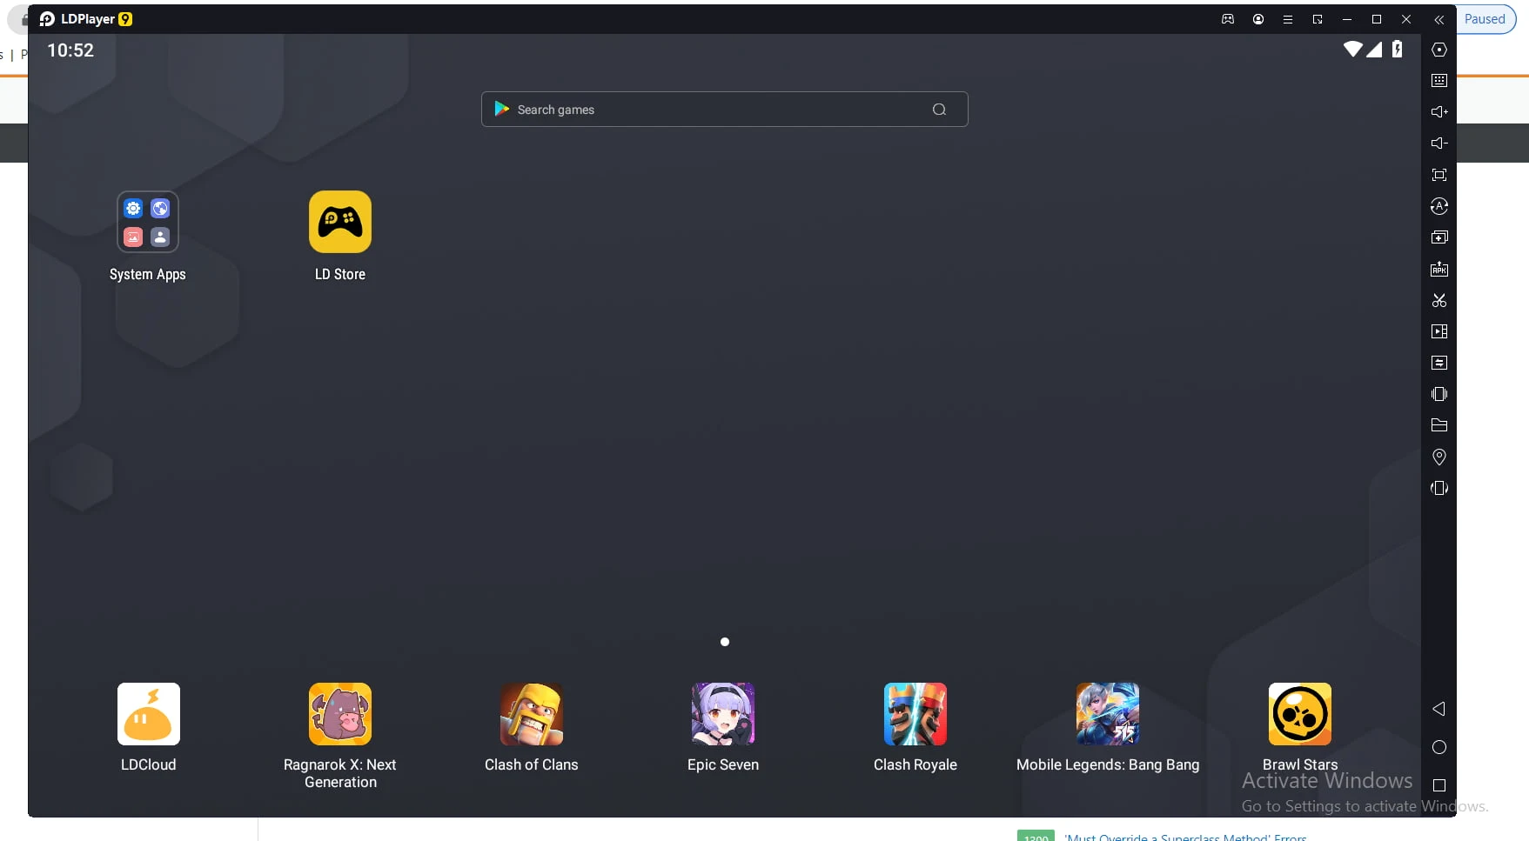
Task: Open the shared folder icon
Action: (1439, 425)
